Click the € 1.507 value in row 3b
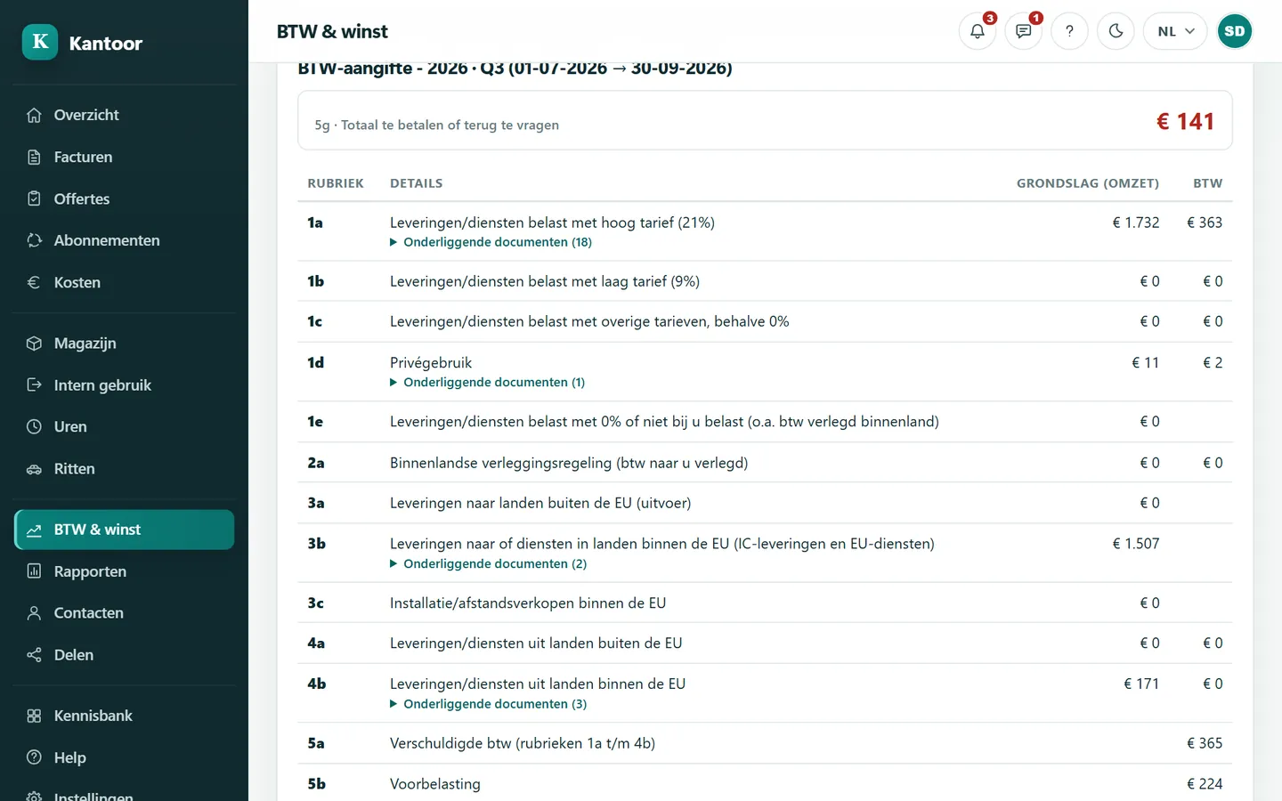This screenshot has width=1282, height=801. [1136, 544]
